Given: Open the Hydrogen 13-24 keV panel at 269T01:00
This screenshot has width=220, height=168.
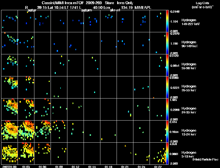Looking at the screenshot, I should pyautogui.click(x=9, y=131).
